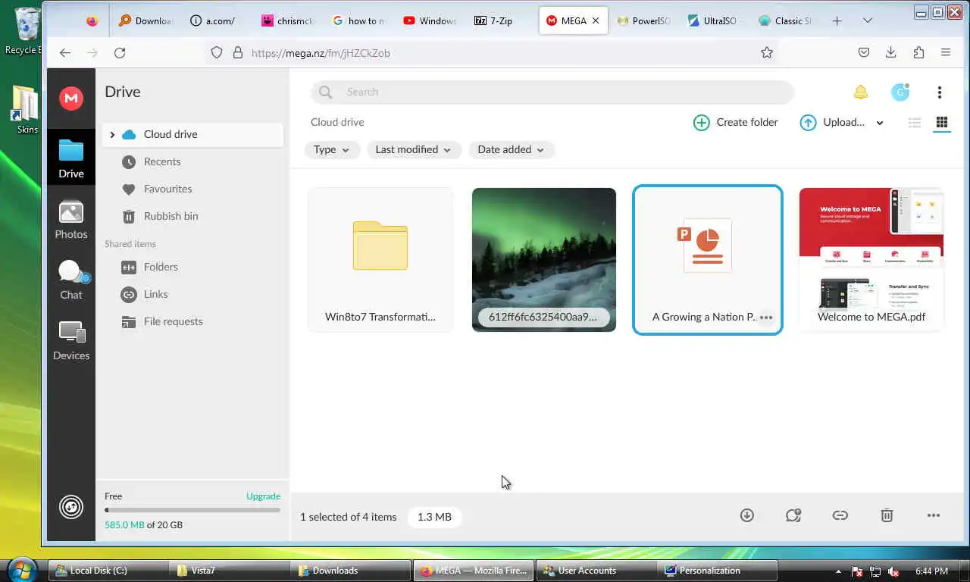Click the transfers circular icon at sidebar bottom
This screenshot has height=582, width=970.
coord(71,506)
